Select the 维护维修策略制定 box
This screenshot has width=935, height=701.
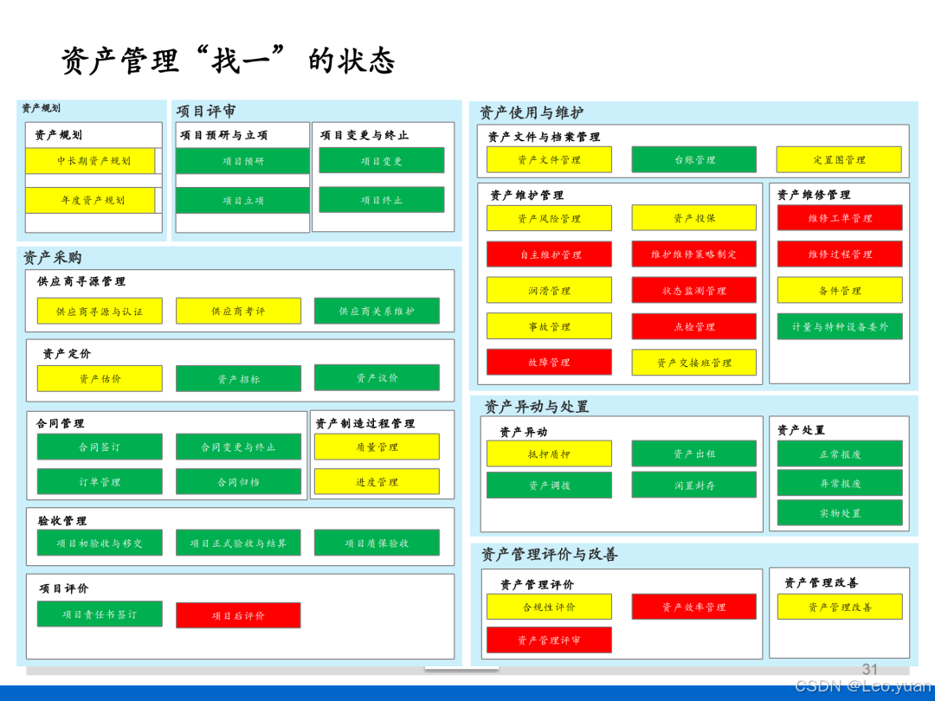tap(694, 254)
